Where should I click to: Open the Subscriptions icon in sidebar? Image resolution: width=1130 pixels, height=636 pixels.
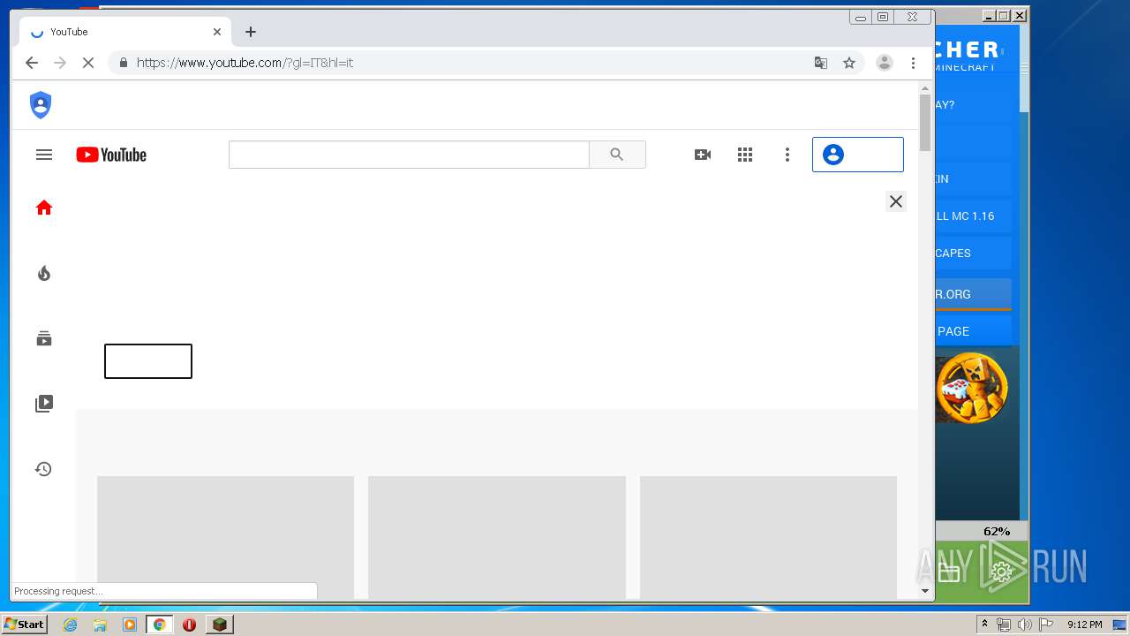click(44, 338)
